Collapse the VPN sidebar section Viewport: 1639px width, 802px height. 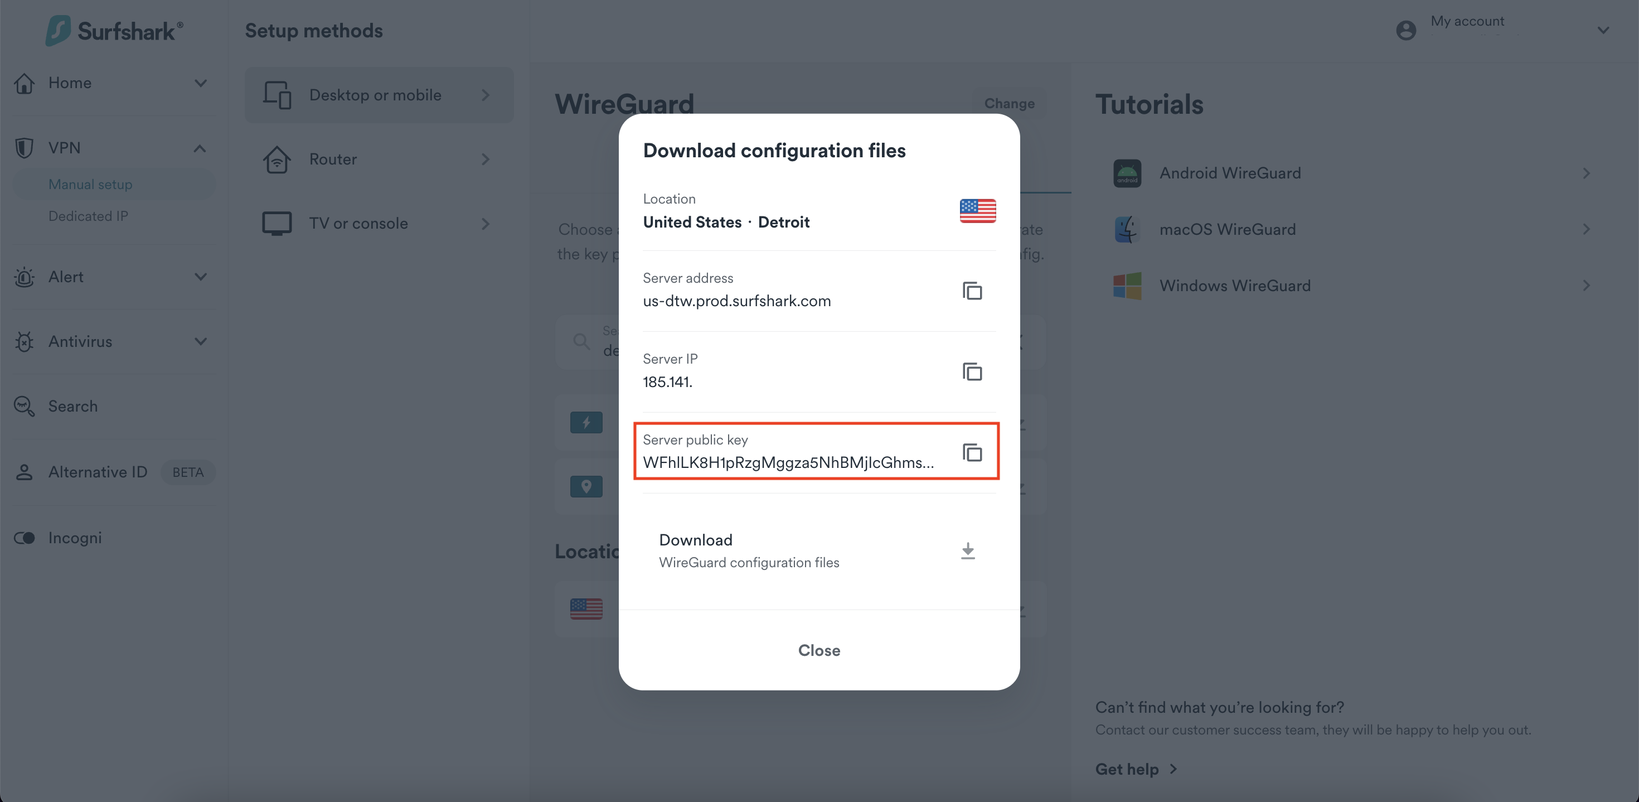pos(199,148)
